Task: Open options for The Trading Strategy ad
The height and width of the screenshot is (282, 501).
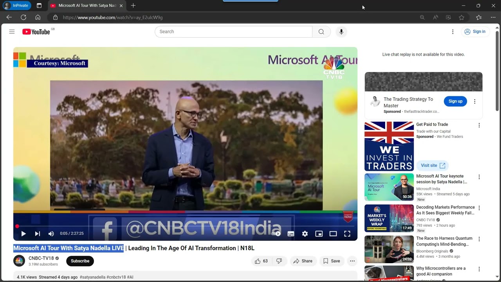Action: 475,101
